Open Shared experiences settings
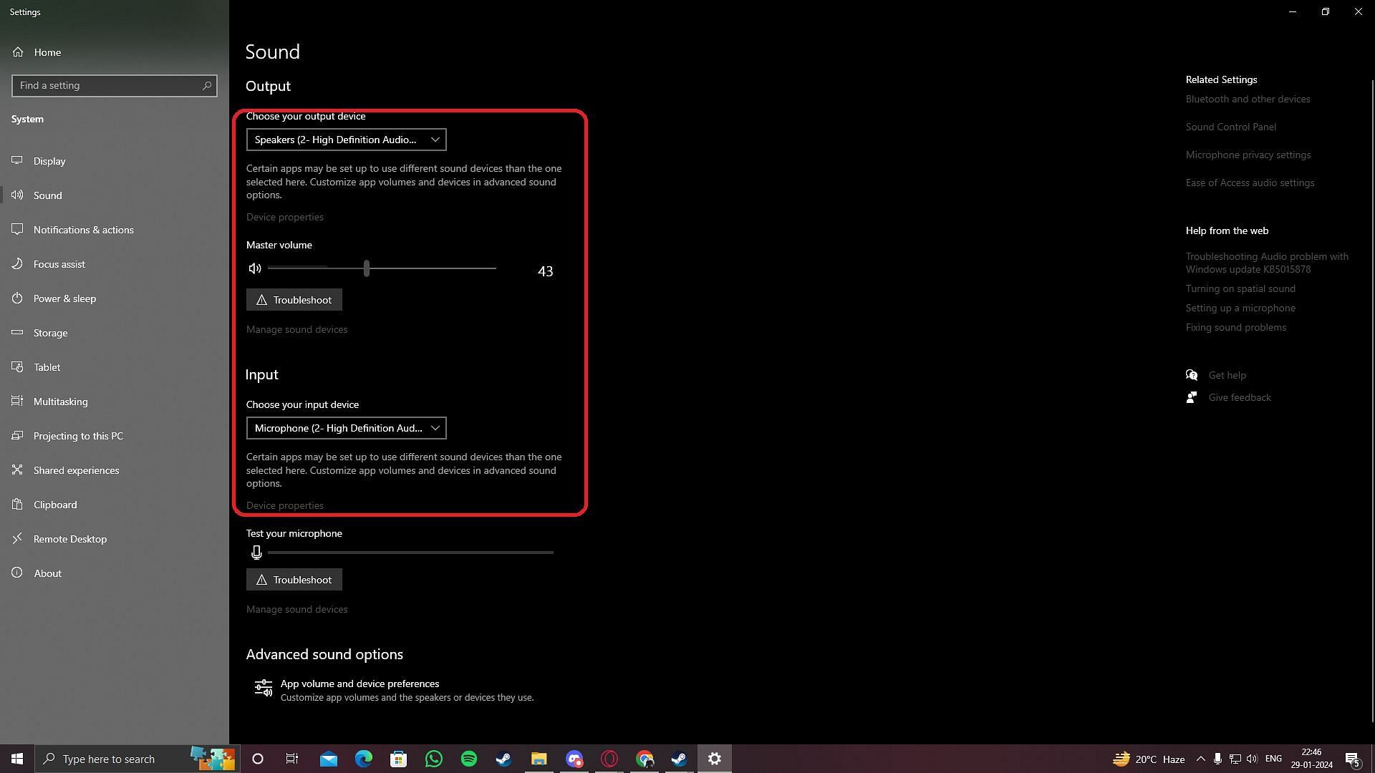The image size is (1375, 773). tap(115, 470)
